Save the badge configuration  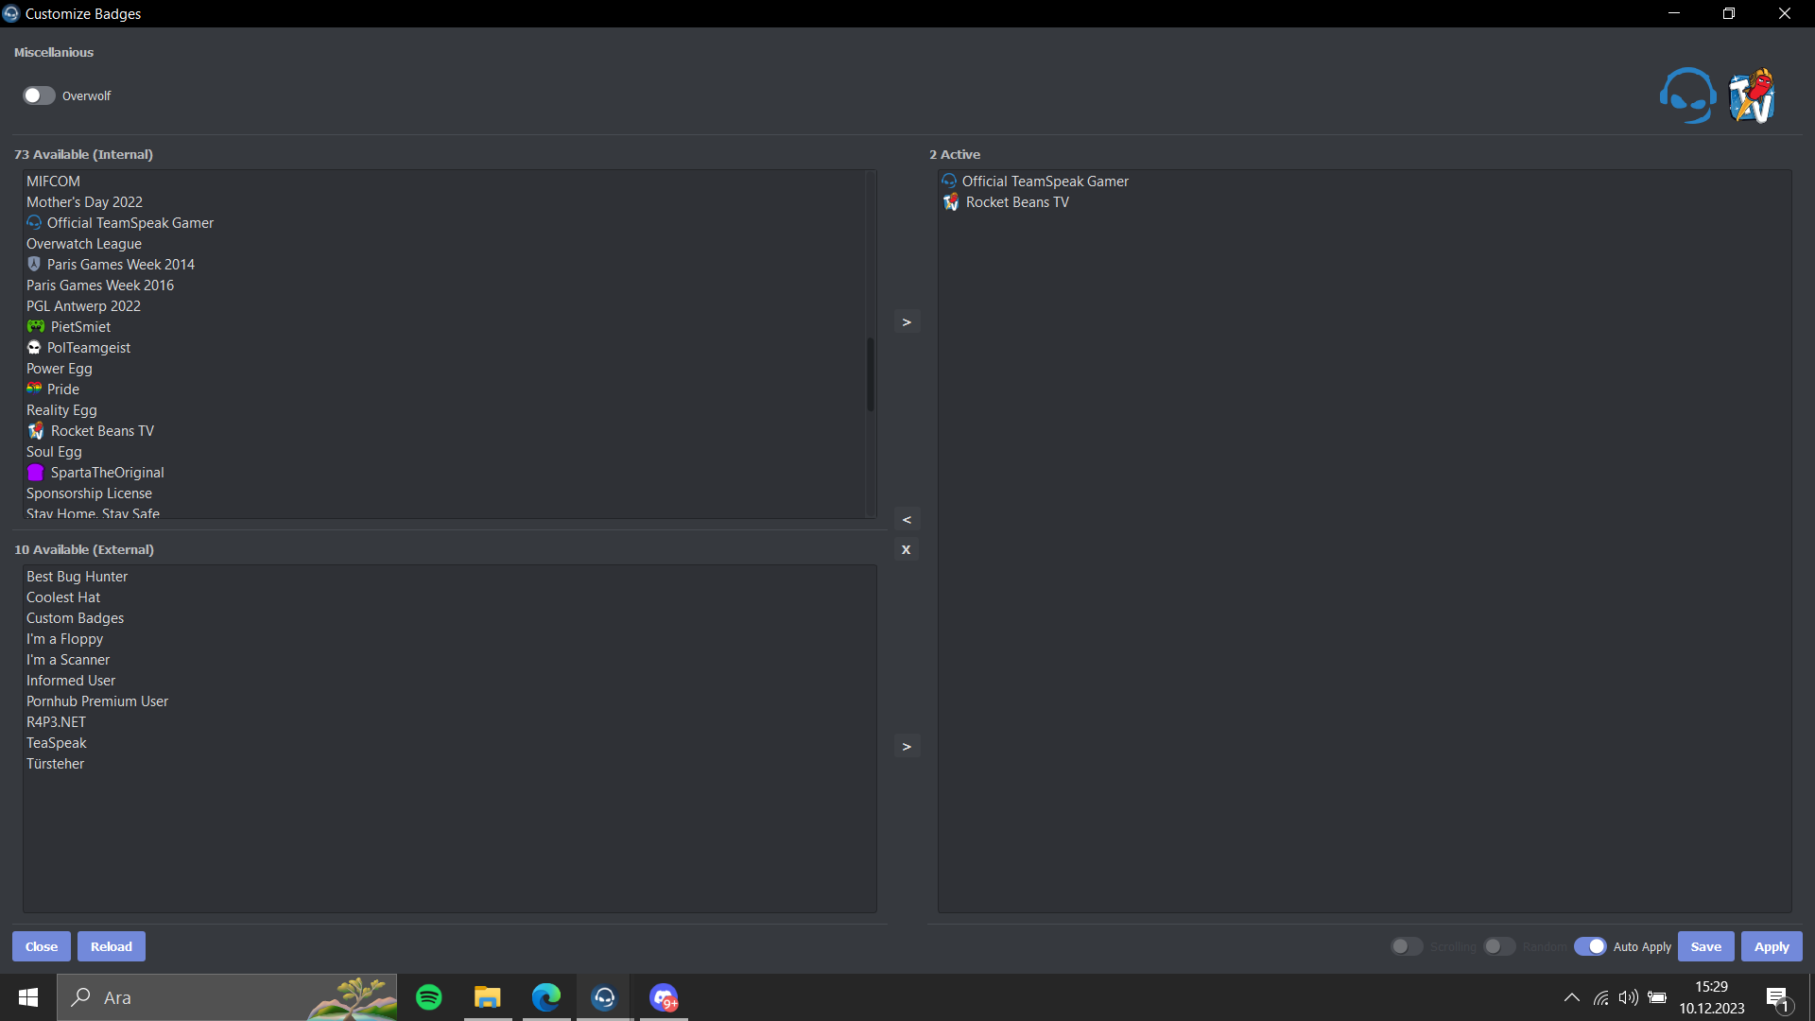[1706, 946]
